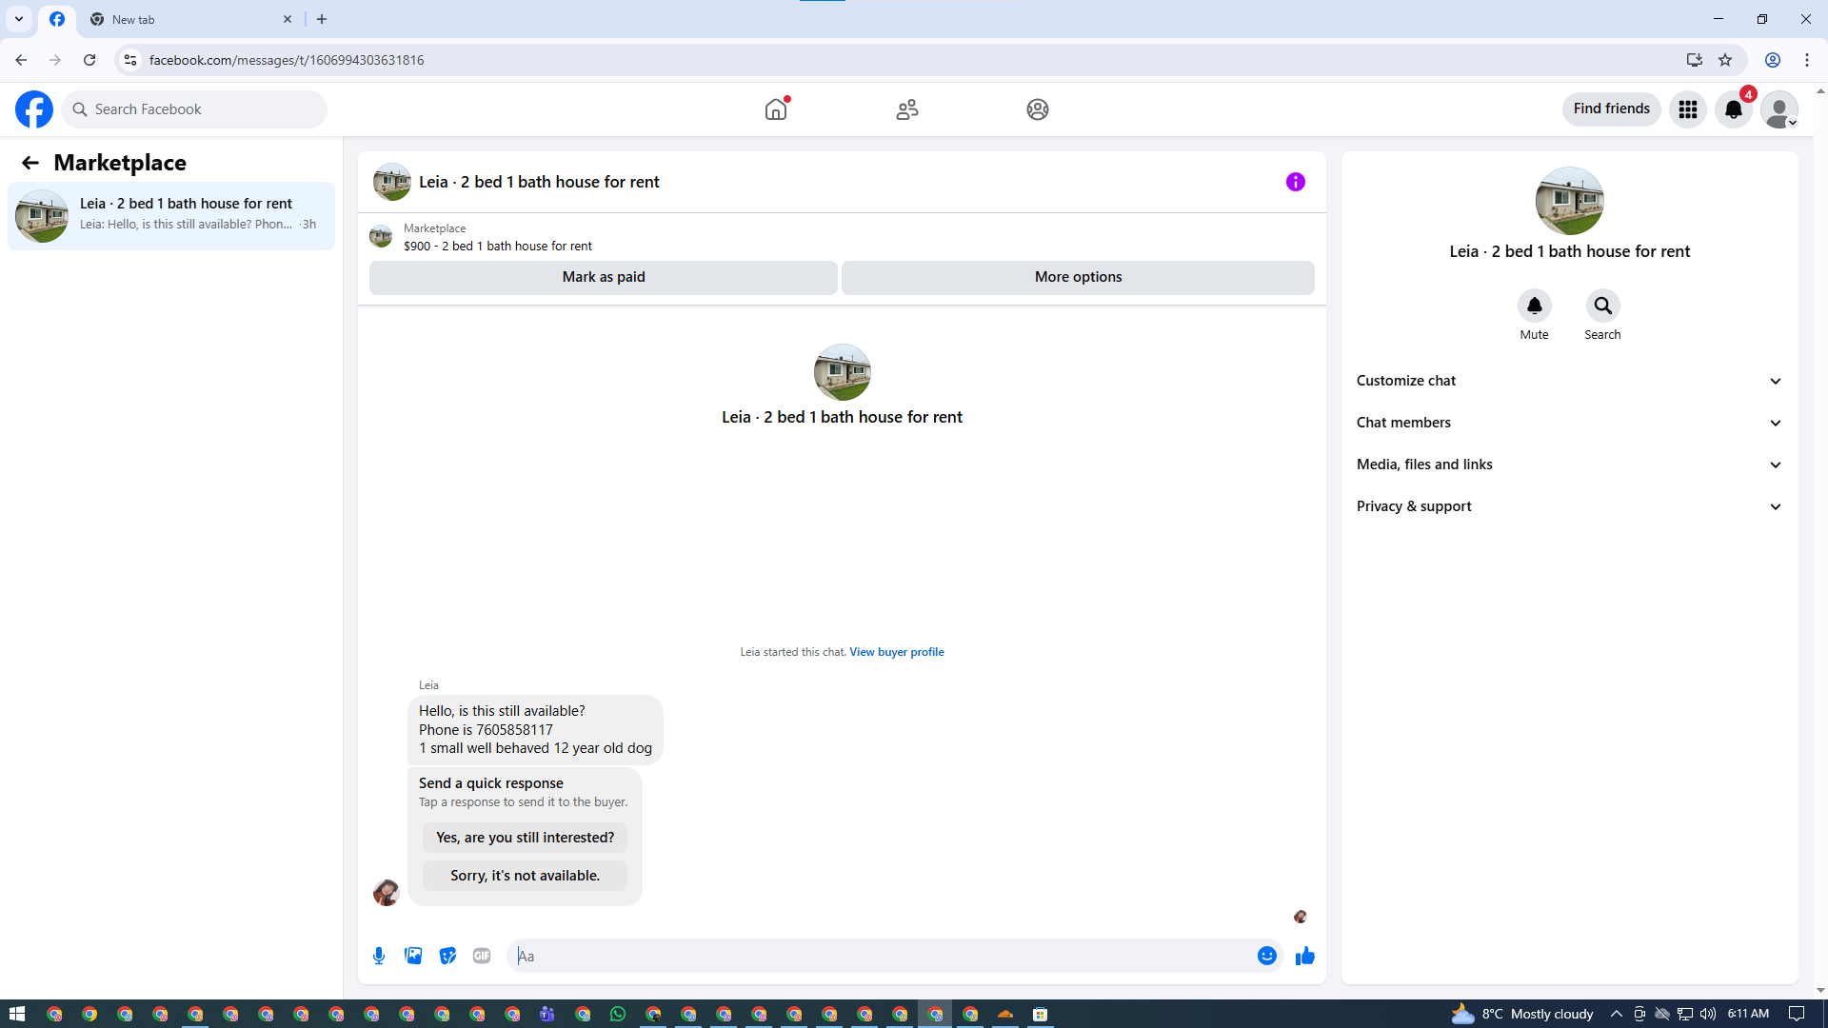Send a thumbs-up like
1828x1028 pixels.
tap(1304, 956)
